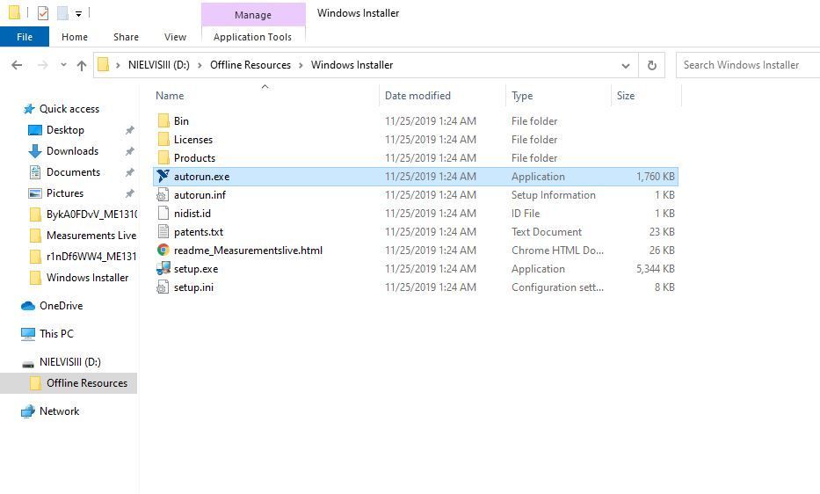Sort by the Size column header
820x494 pixels.
point(626,96)
